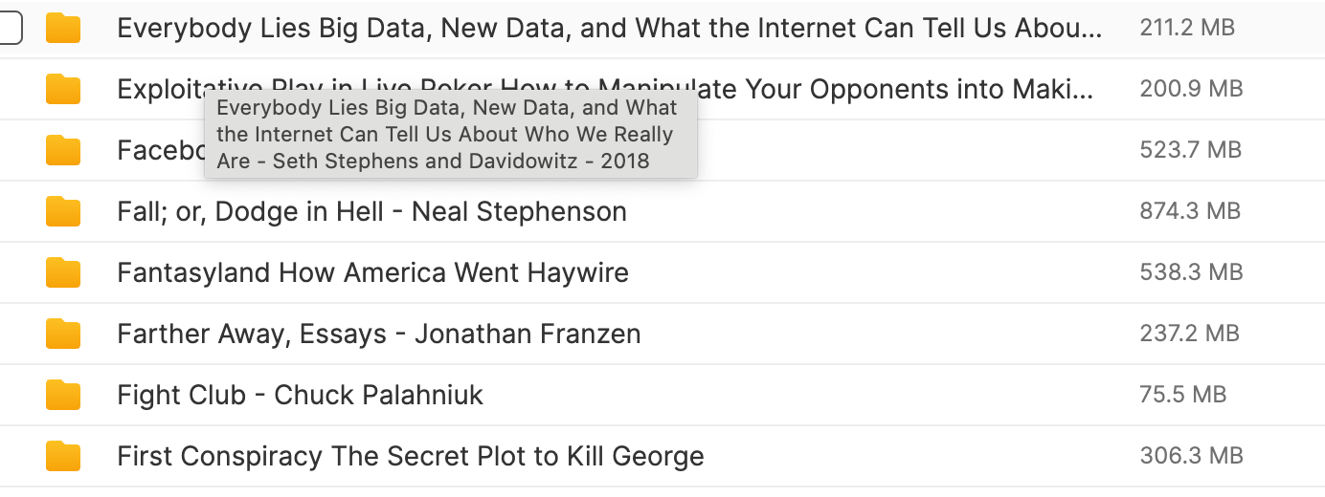Image resolution: width=1325 pixels, height=497 pixels.
Task: Click the 874.3 MB size cell
Action: [x=1190, y=211]
